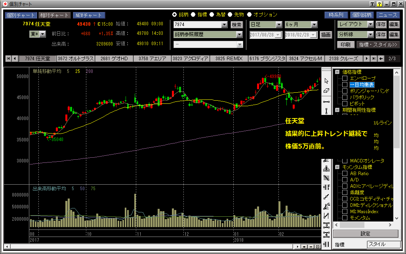The height and width of the screenshot is (254, 406).
Task: Choose the pitchfork tool in drawing toolbar
Action: tap(326, 169)
